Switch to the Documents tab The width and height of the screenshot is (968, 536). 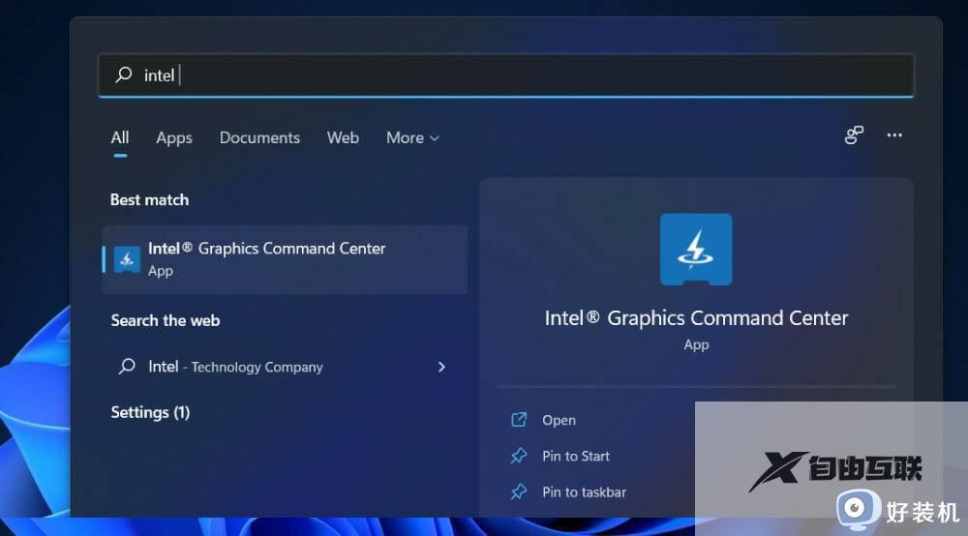pos(259,137)
